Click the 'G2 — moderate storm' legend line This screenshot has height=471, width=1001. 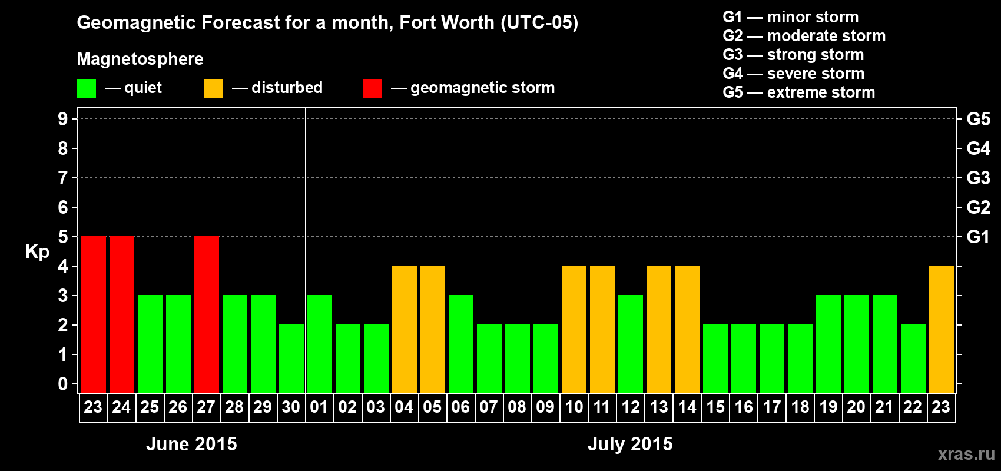click(x=804, y=36)
